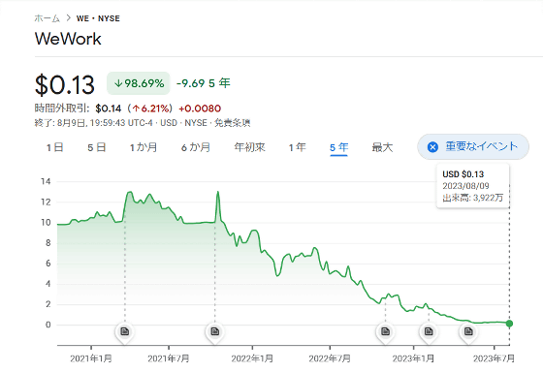
Task: Click the X icon on 重要なイベント chip
Action: point(432,147)
